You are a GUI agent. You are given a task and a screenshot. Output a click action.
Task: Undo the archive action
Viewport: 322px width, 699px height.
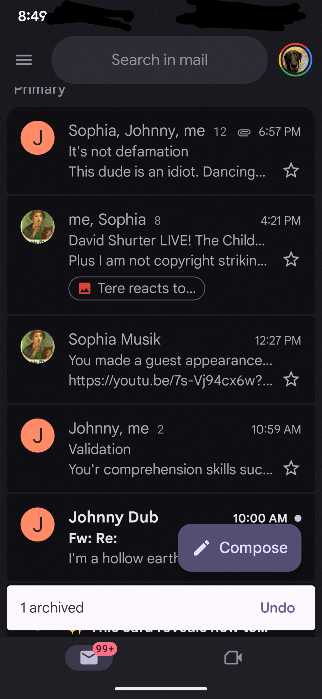click(x=277, y=608)
